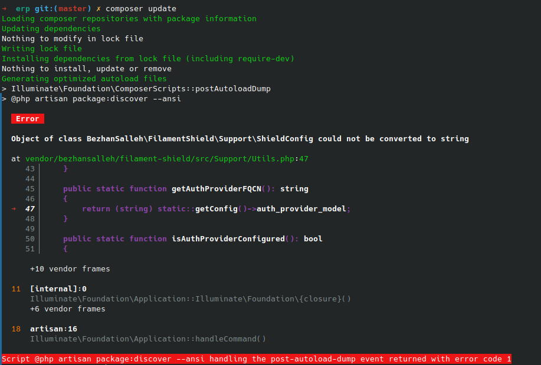Click the highlighted line number 47
The height and width of the screenshot is (365, 541).
pyautogui.click(x=30, y=208)
